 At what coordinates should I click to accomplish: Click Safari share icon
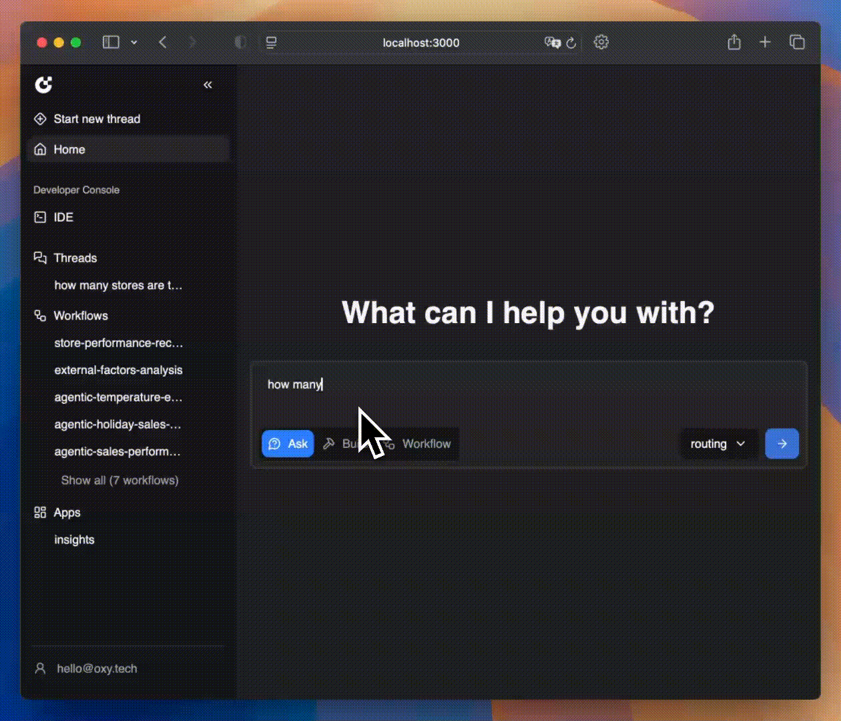tap(734, 42)
